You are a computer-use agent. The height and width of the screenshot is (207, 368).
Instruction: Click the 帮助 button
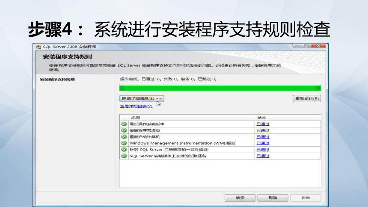[306, 198]
